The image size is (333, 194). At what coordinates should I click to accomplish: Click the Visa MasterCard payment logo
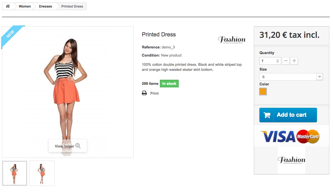290,136
